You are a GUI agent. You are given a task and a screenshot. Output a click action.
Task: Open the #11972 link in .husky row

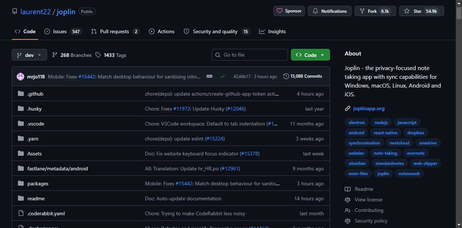(181, 109)
